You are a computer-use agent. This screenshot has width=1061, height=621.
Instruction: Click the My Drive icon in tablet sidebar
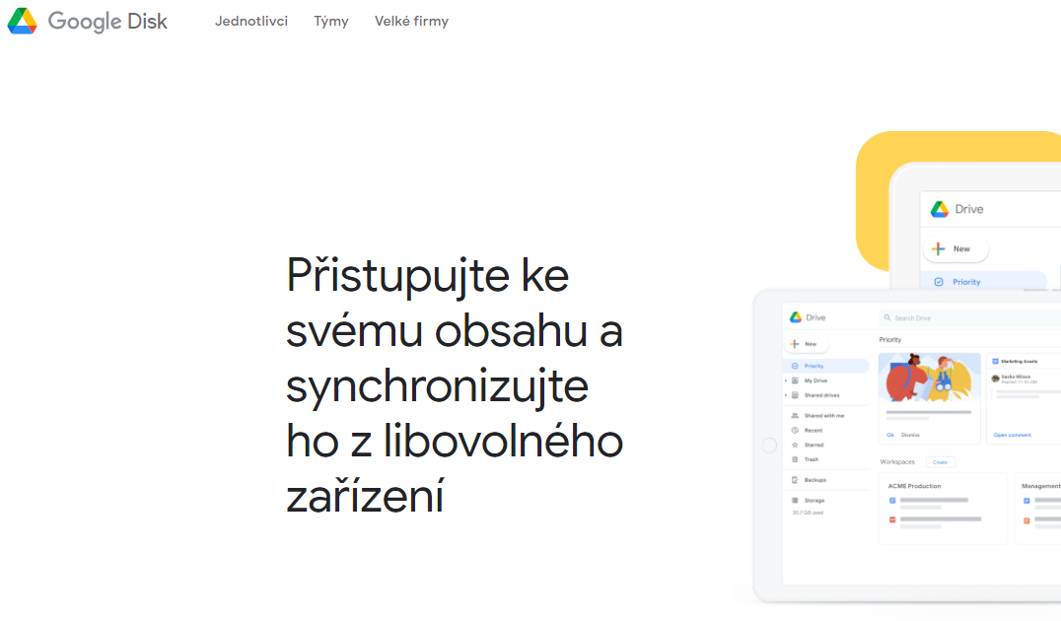[795, 380]
